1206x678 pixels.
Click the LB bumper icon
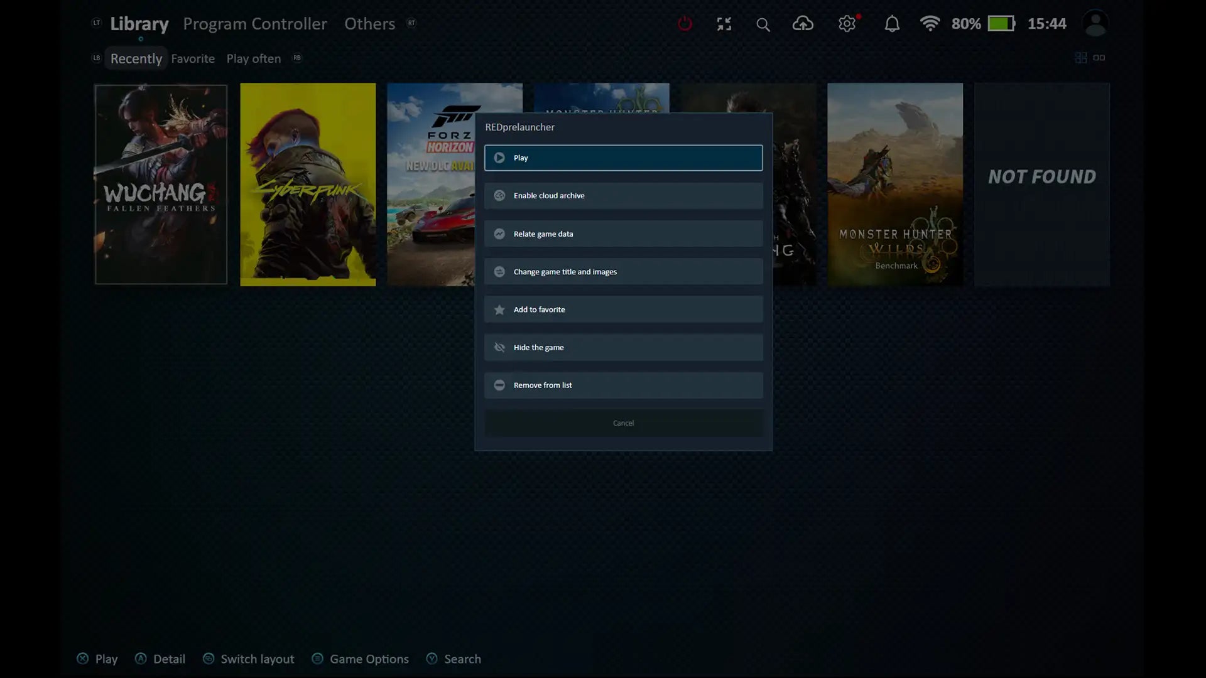(x=96, y=58)
